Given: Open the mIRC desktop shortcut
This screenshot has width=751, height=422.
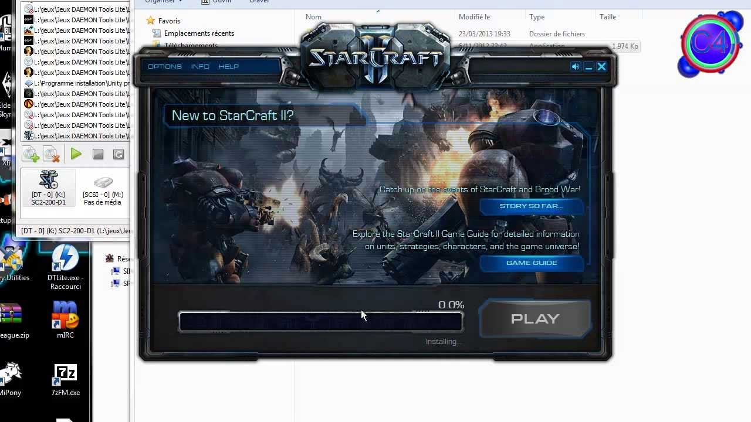Looking at the screenshot, I should pyautogui.click(x=65, y=321).
